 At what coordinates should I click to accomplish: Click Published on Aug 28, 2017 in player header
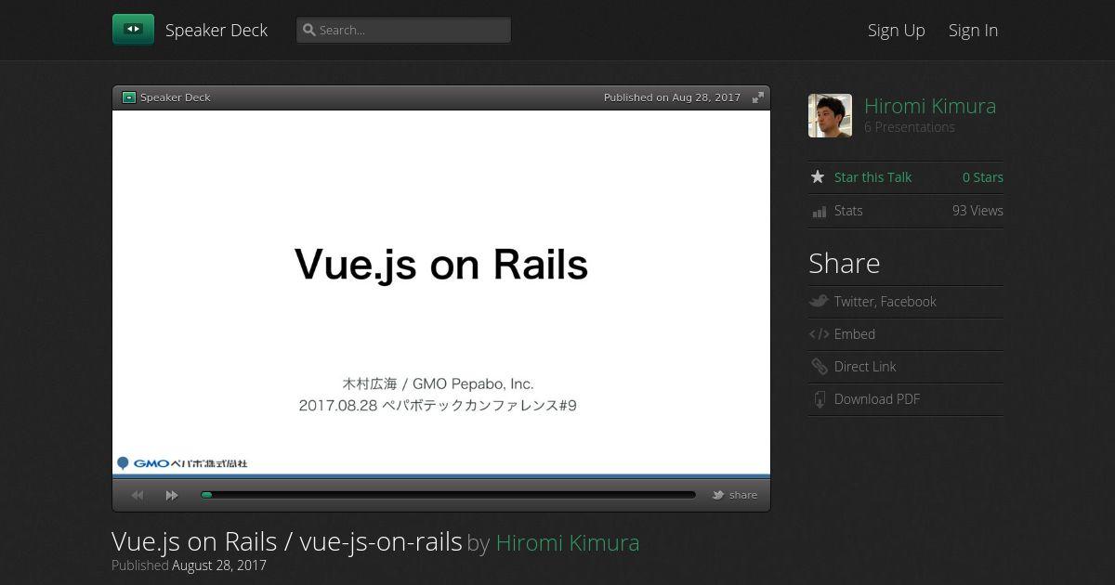[x=672, y=97]
